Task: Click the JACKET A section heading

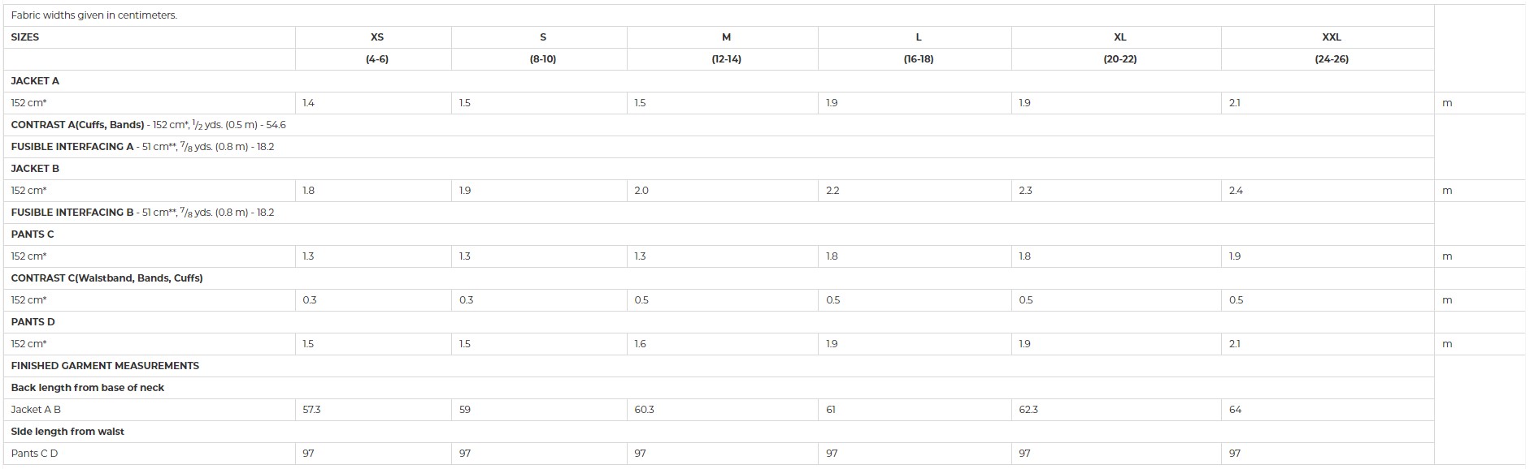Action: pyautogui.click(x=35, y=81)
